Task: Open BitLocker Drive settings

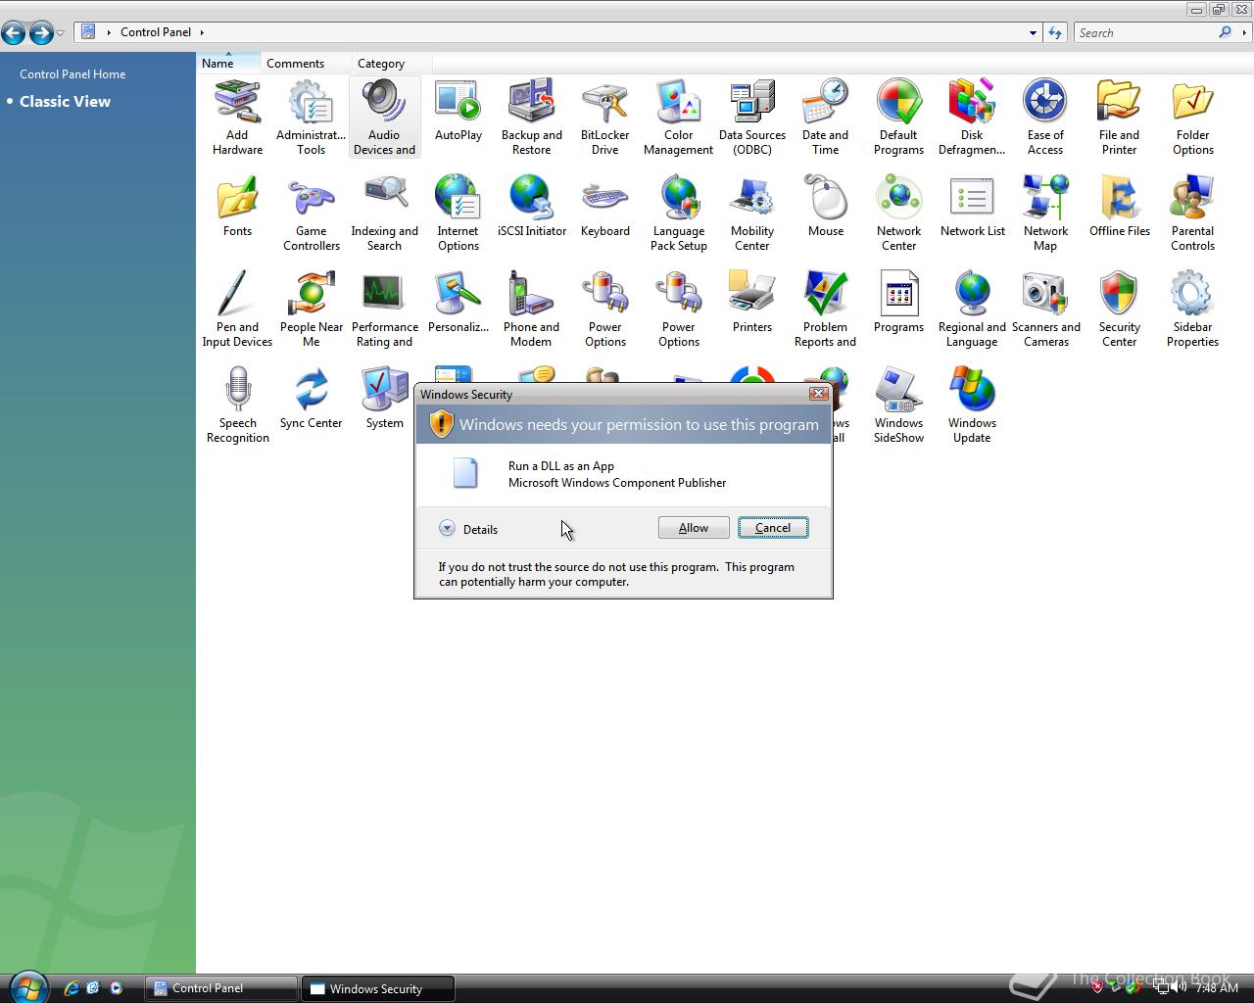Action: tap(604, 118)
